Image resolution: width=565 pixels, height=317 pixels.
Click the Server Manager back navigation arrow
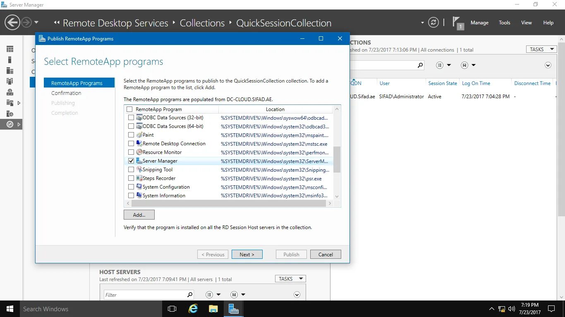pyautogui.click(x=12, y=22)
